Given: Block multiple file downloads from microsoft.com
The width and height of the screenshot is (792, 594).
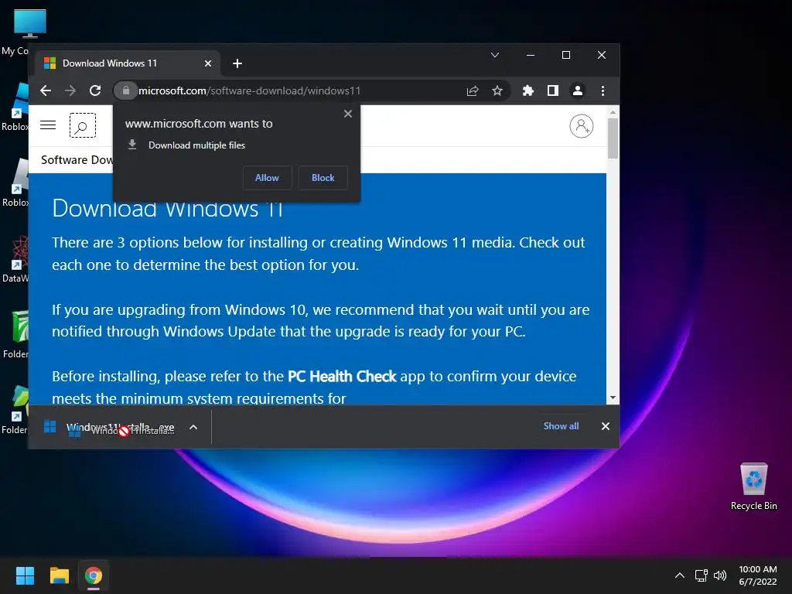Looking at the screenshot, I should (323, 178).
